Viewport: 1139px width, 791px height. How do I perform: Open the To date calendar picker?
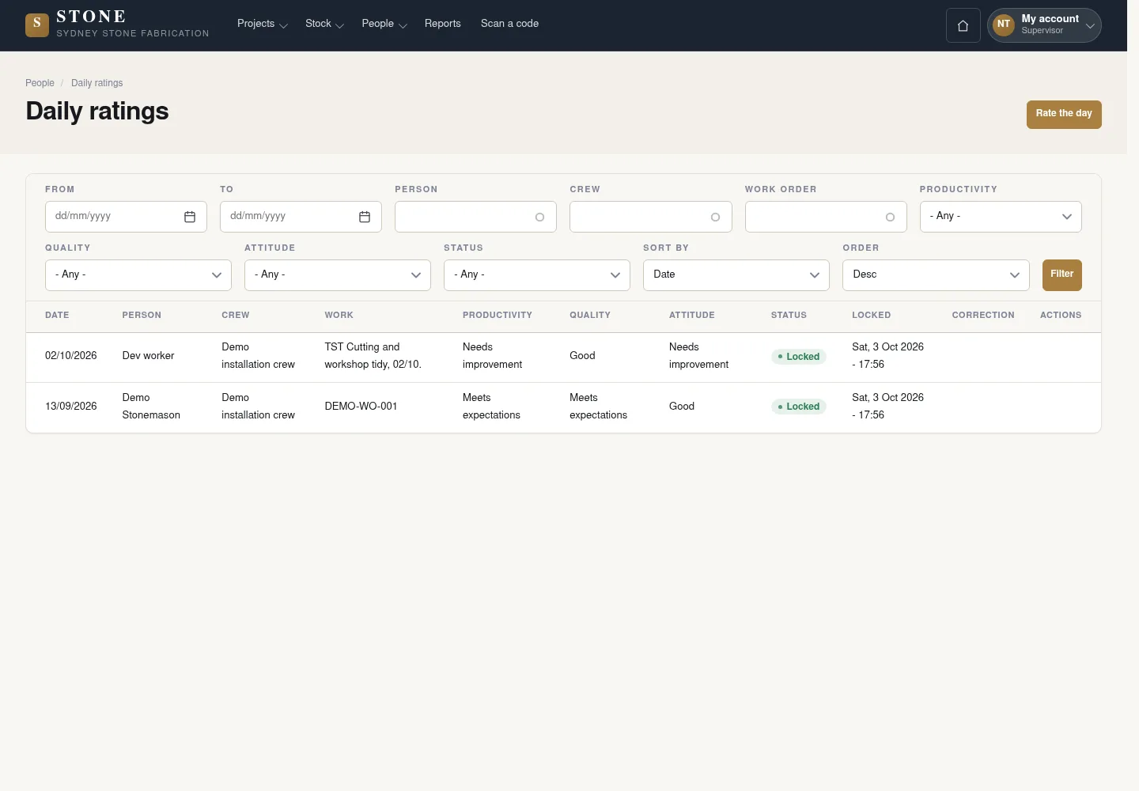365,217
